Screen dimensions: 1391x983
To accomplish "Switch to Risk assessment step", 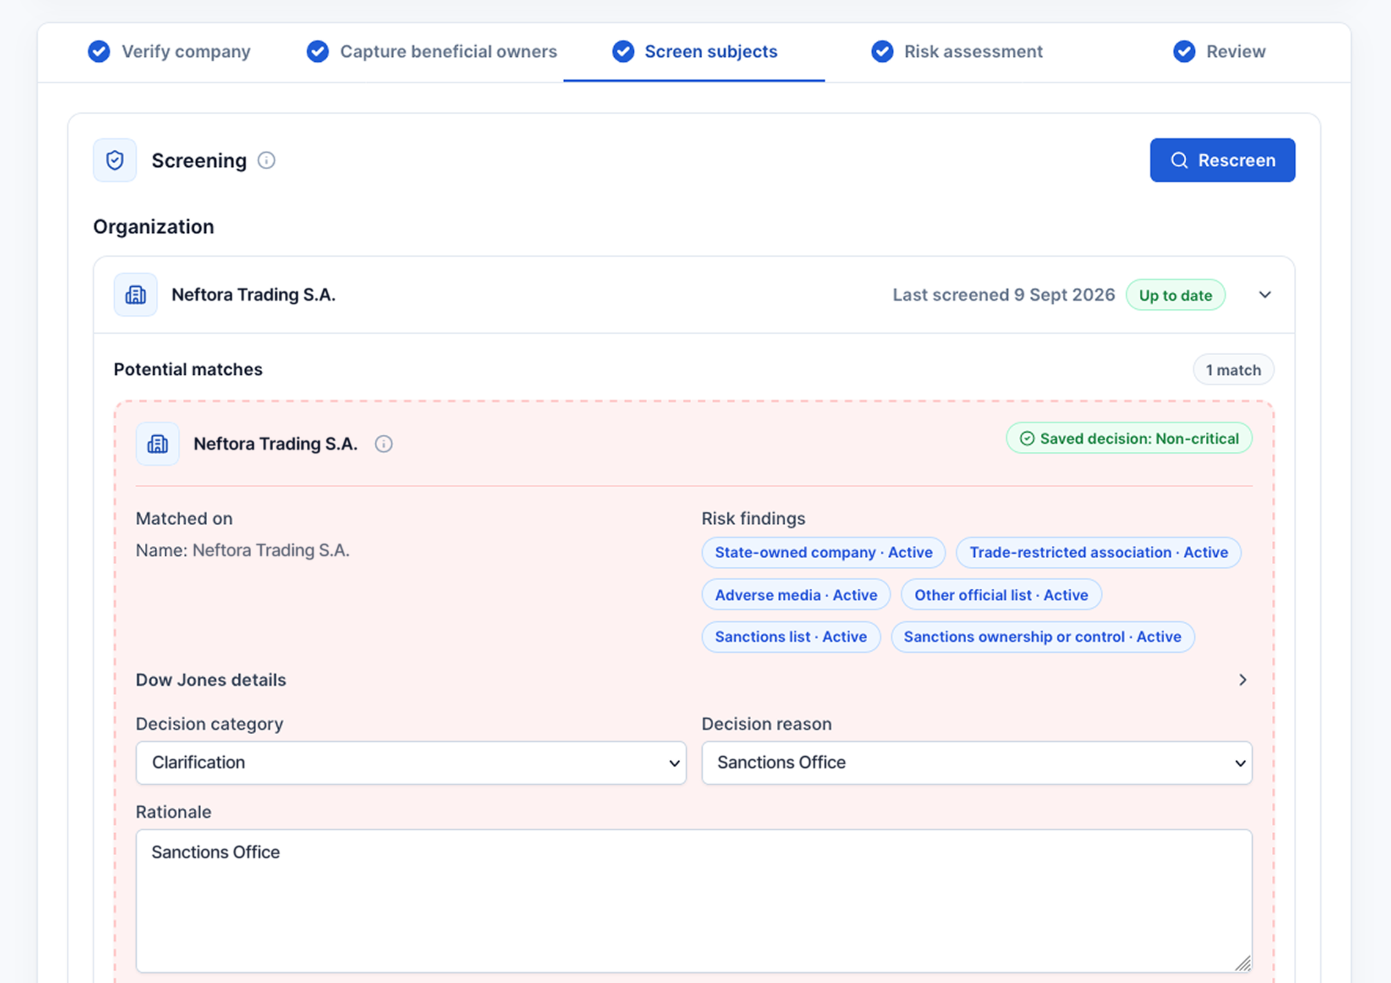I will (x=956, y=51).
